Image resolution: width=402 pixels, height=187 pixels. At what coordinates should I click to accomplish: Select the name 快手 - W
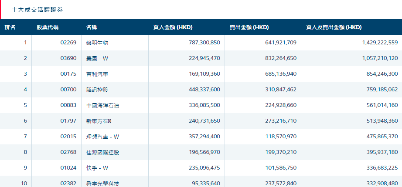coord(97,168)
